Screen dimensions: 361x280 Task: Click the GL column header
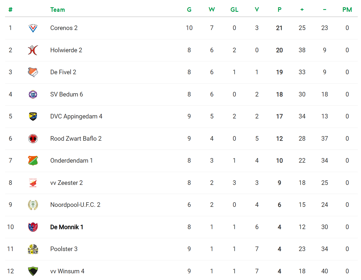click(x=234, y=10)
